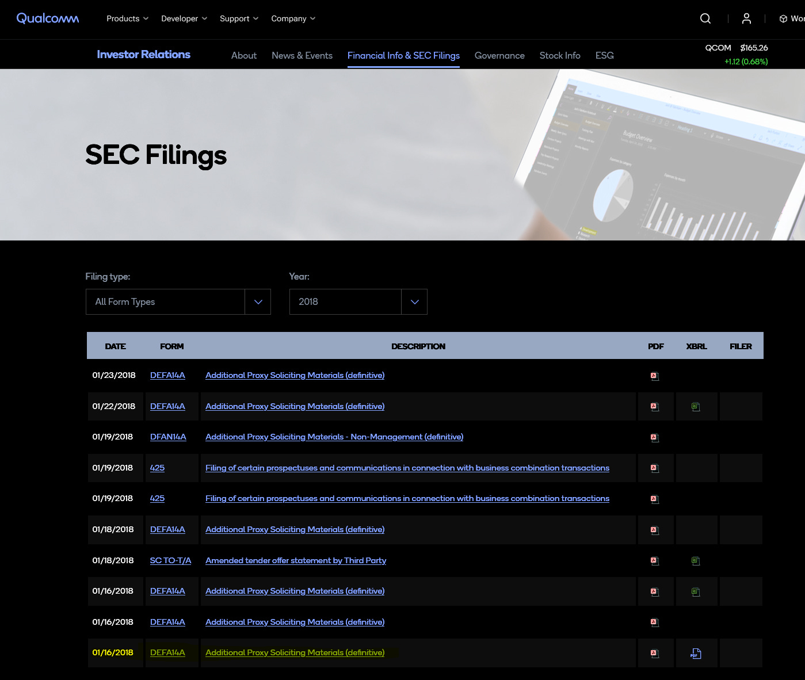Open the Governance tab

[499, 56]
